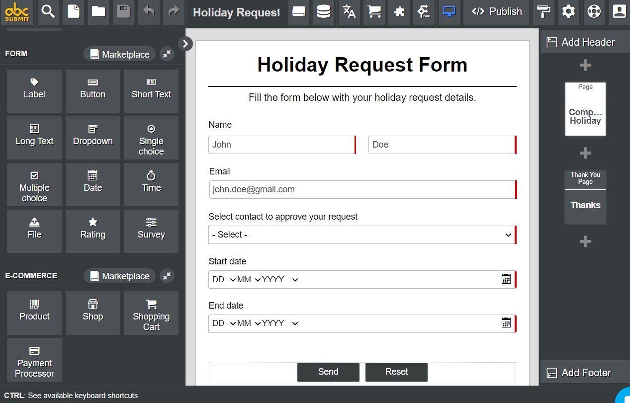Add a Product element
This screenshot has width=630, height=403.
click(34, 313)
